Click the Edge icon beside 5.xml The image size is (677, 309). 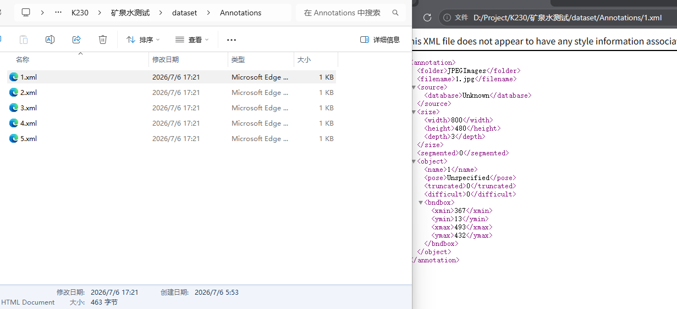click(x=14, y=139)
